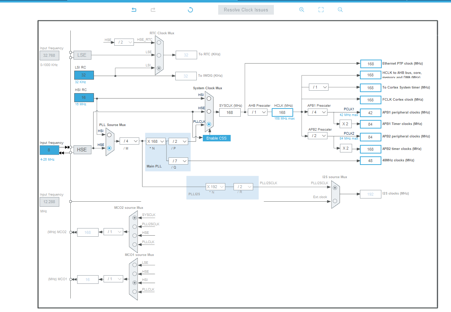Select PLLCLK in MCO2 source Mux
The width and height of the screenshot is (451, 312).
tap(135, 245)
